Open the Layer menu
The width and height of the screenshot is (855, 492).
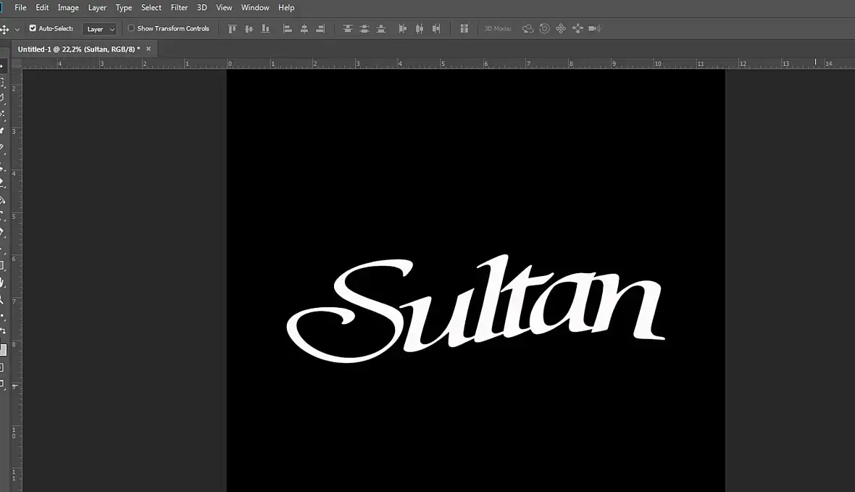tap(97, 8)
